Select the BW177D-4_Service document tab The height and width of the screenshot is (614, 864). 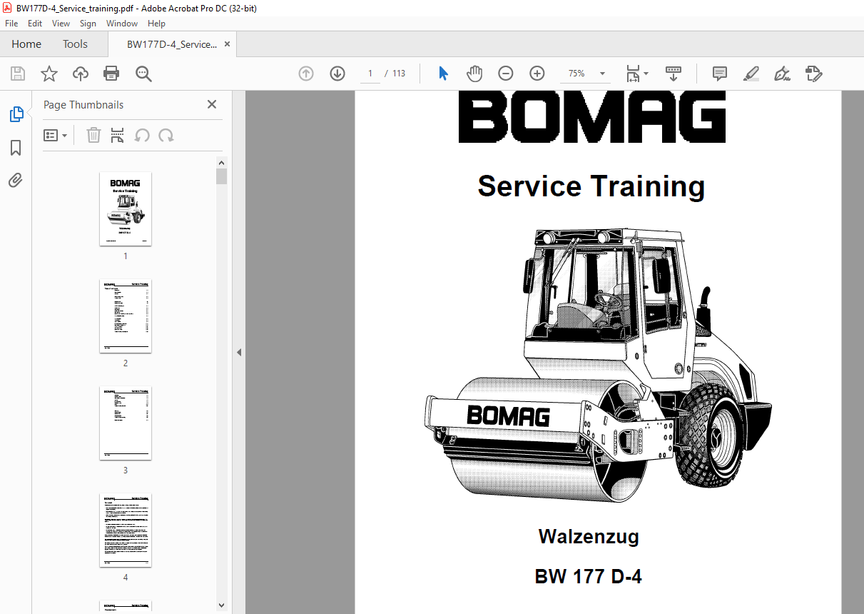click(172, 44)
